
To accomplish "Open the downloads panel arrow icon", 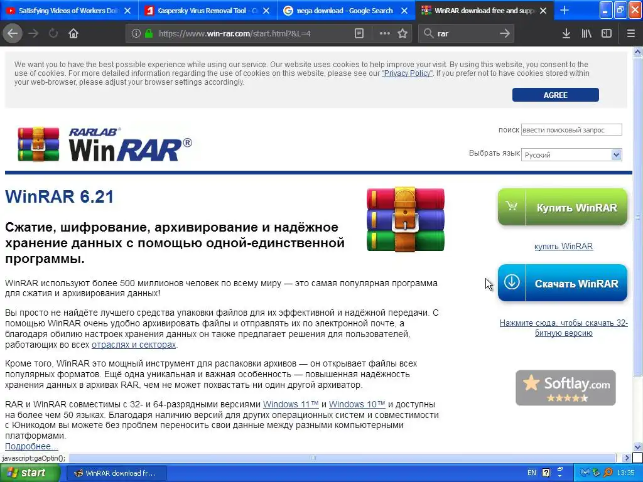I will click(566, 34).
